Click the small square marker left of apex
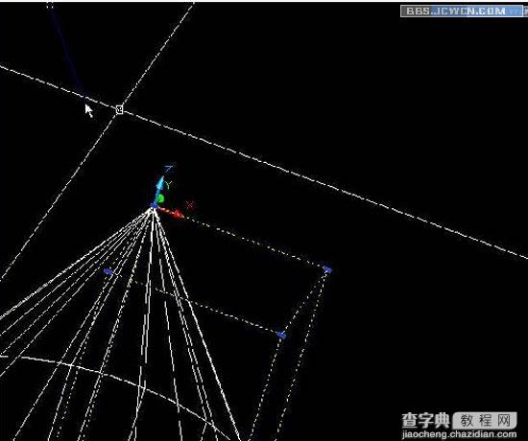The height and width of the screenshot is (441, 528). tap(135, 221)
